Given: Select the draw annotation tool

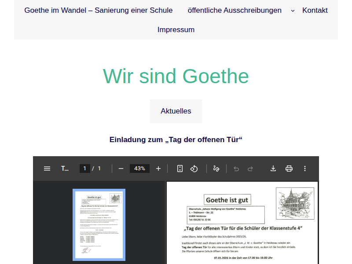Looking at the screenshot, I should (x=216, y=169).
